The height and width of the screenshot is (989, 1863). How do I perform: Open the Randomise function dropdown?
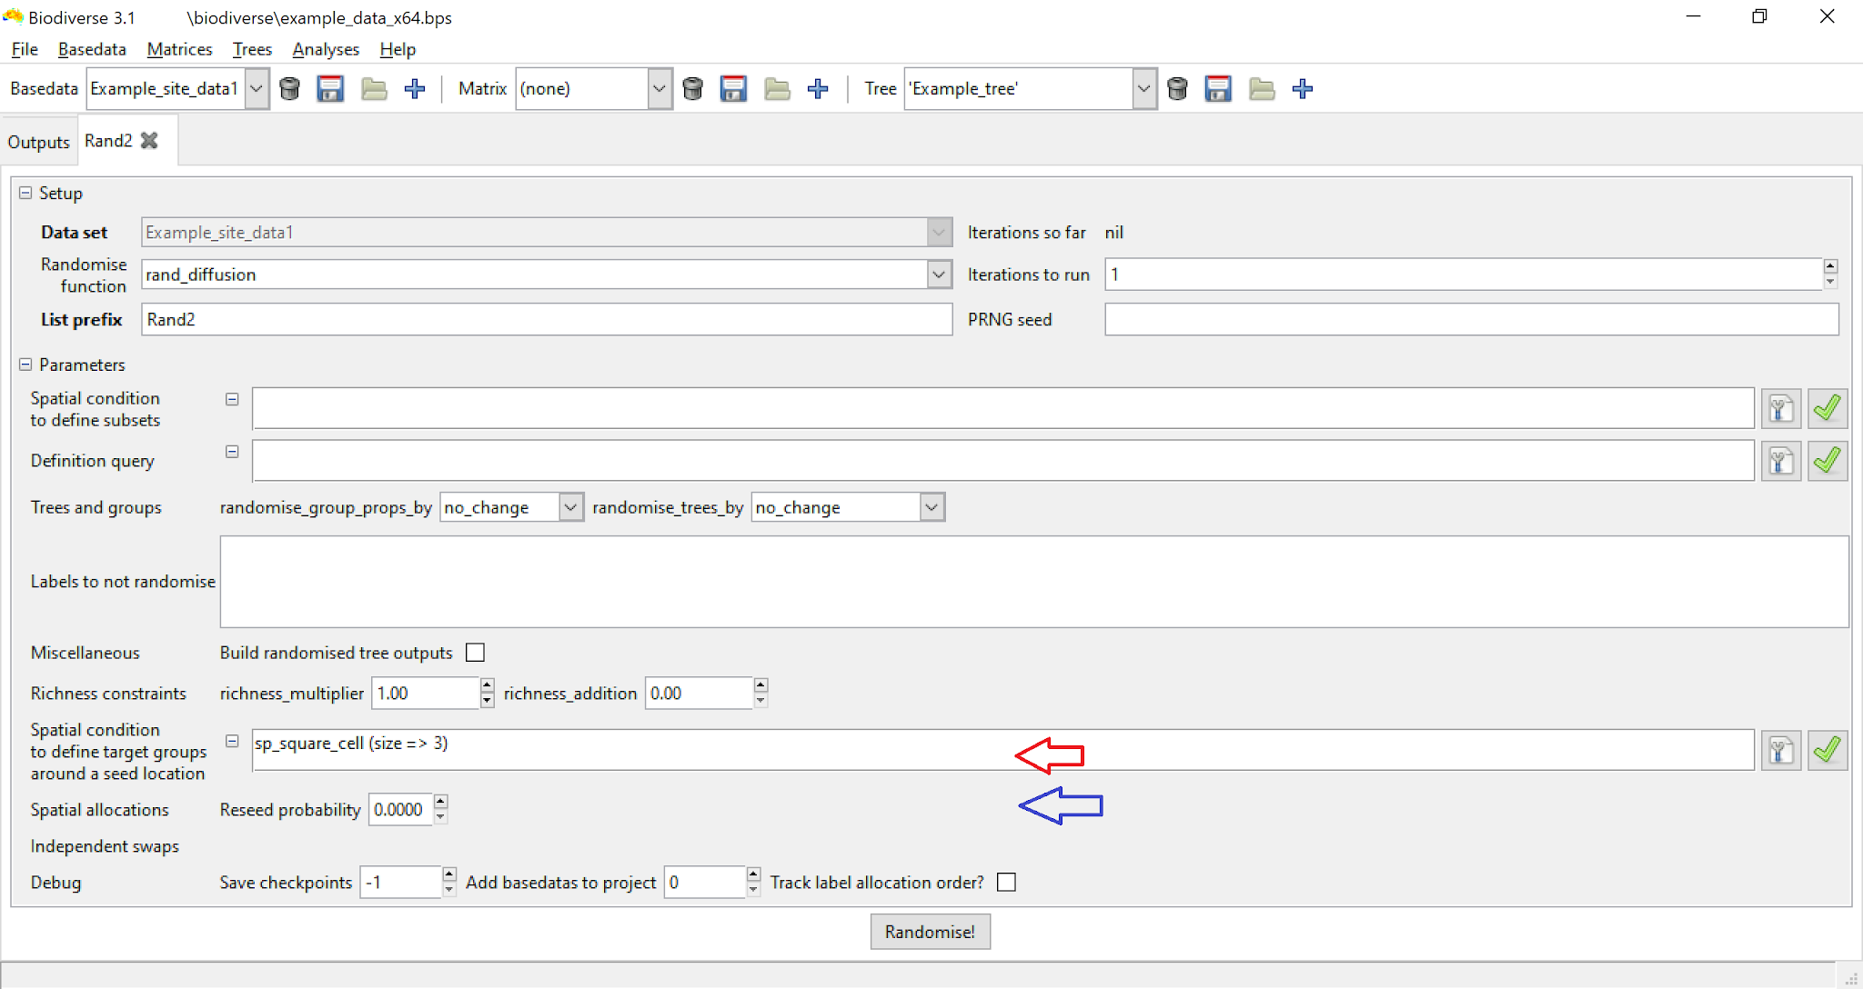click(x=938, y=274)
